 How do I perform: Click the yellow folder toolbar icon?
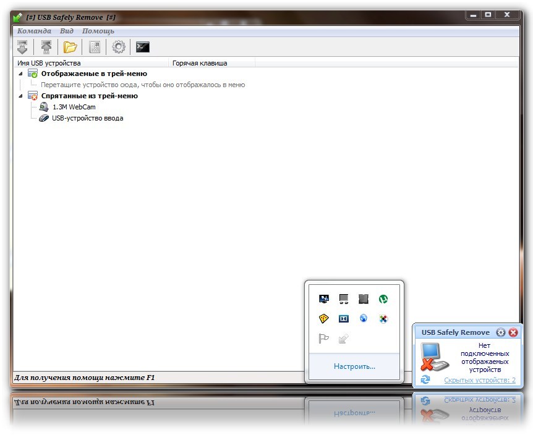pos(70,47)
